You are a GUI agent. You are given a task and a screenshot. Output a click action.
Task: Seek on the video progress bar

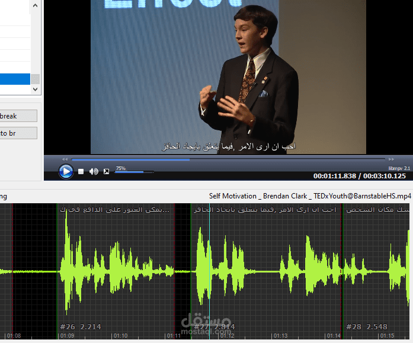228,159
